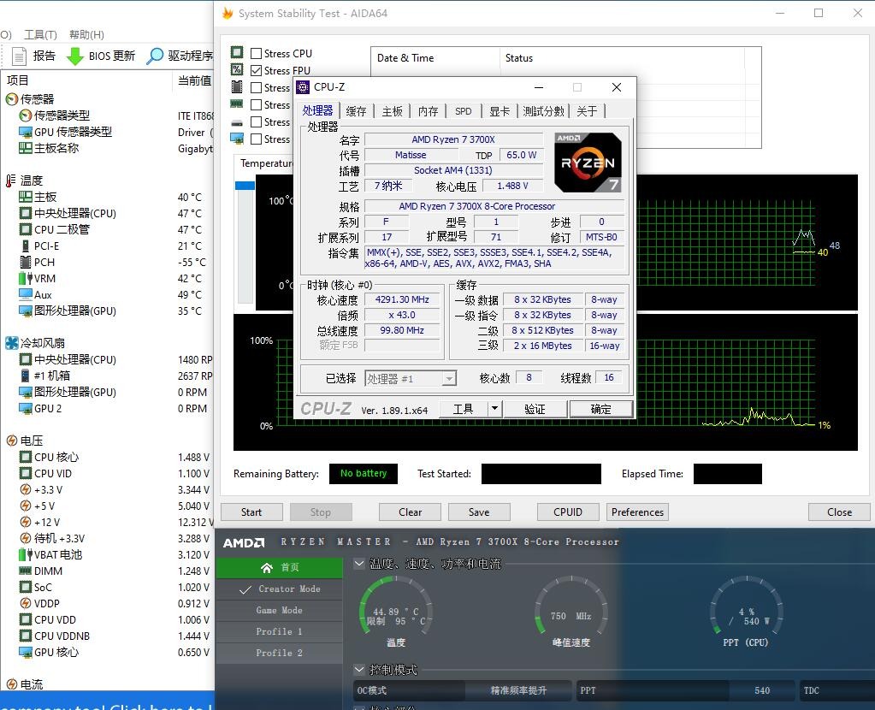Click the BIOS update green arrow icon
Screen dimensions: 875x710
(x=74, y=56)
